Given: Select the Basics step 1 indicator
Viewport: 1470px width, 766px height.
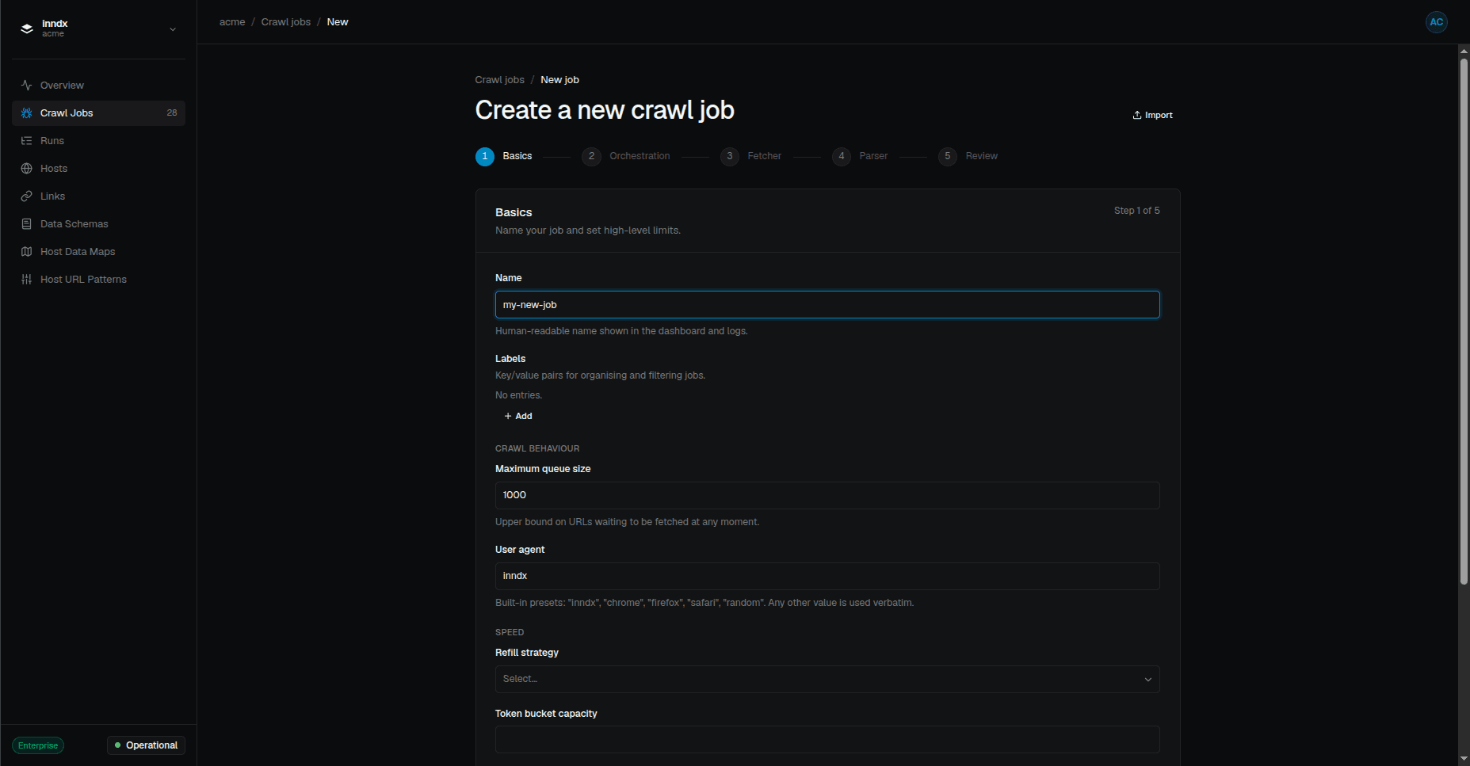Looking at the screenshot, I should [x=485, y=157].
